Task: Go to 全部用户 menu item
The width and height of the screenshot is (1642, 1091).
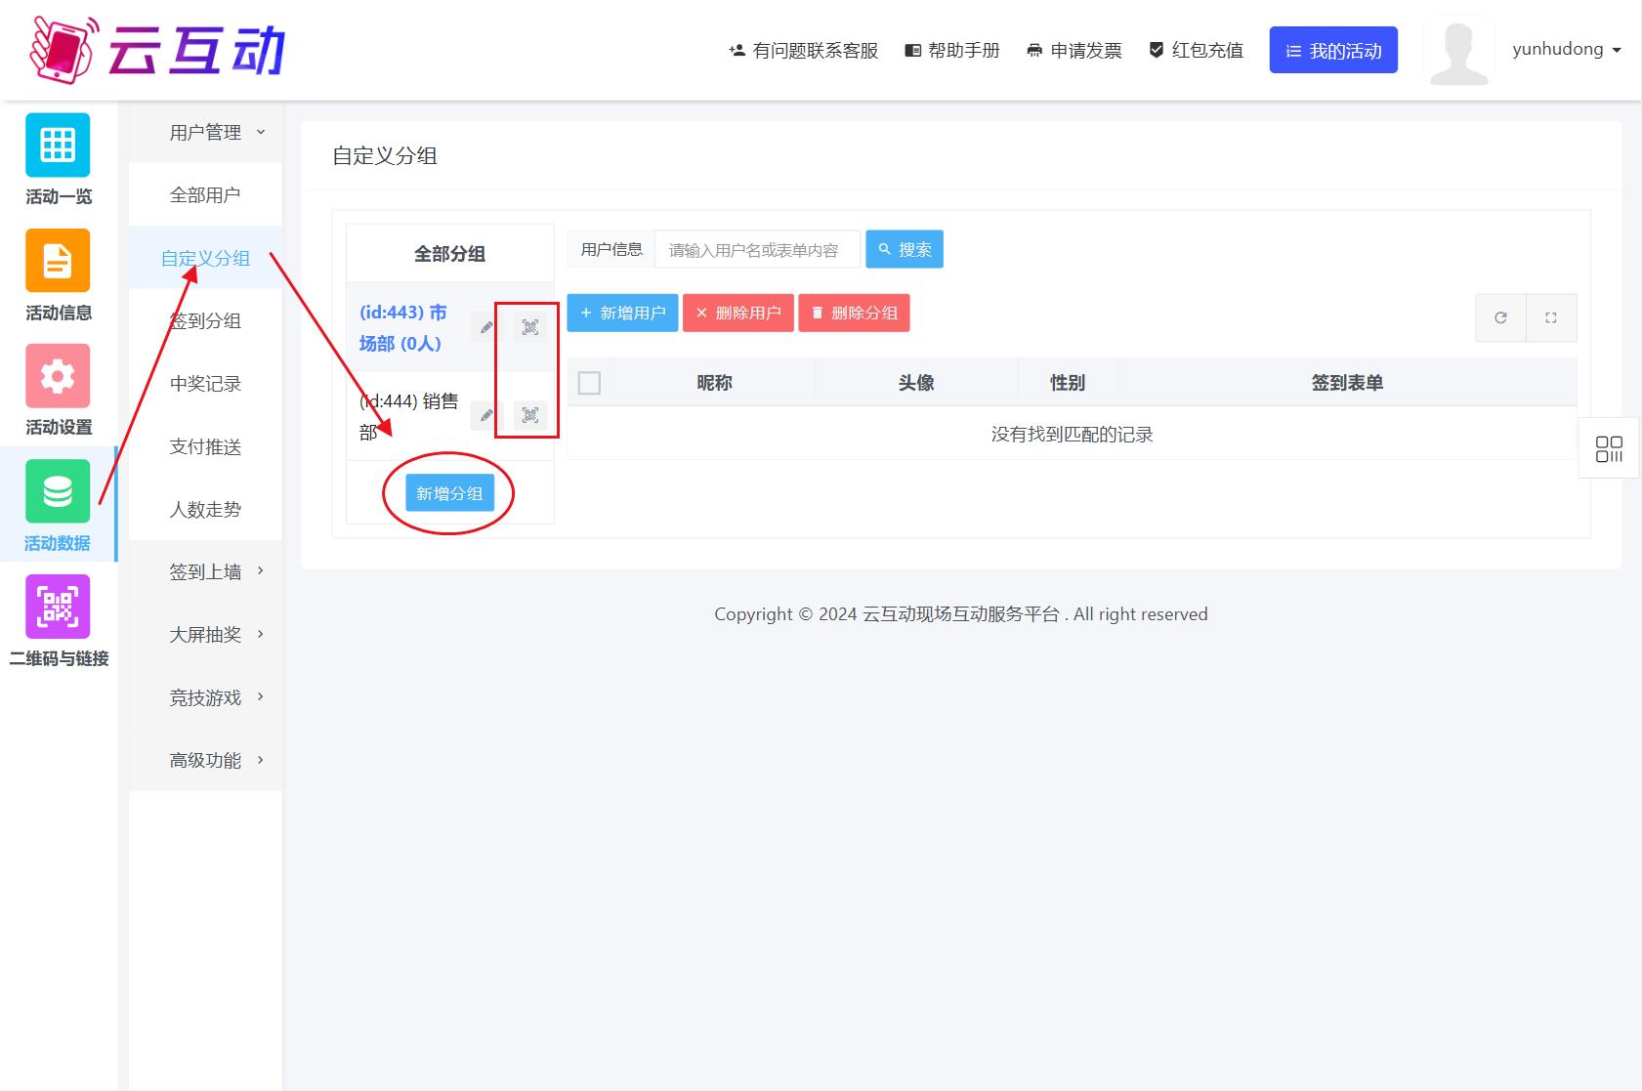Action: (205, 195)
